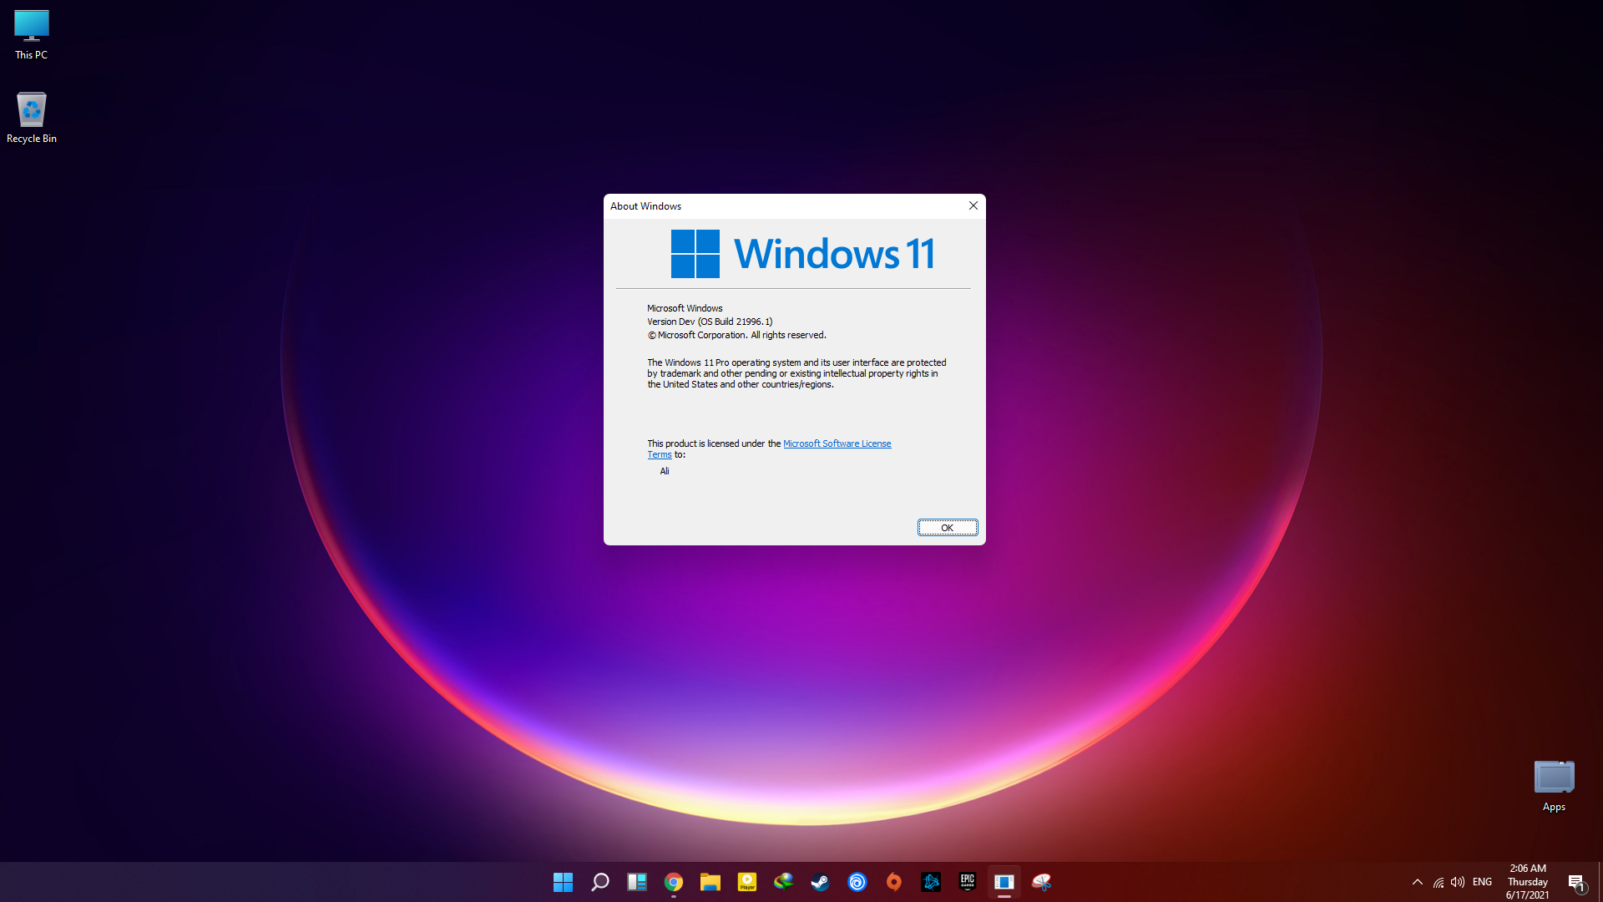Launch Origin from the taskbar
Image resolution: width=1603 pixels, height=902 pixels.
coord(893,882)
